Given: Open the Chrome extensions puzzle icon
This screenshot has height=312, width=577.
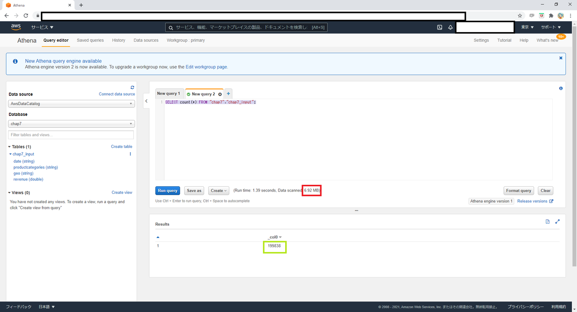Looking at the screenshot, I should click(551, 15).
